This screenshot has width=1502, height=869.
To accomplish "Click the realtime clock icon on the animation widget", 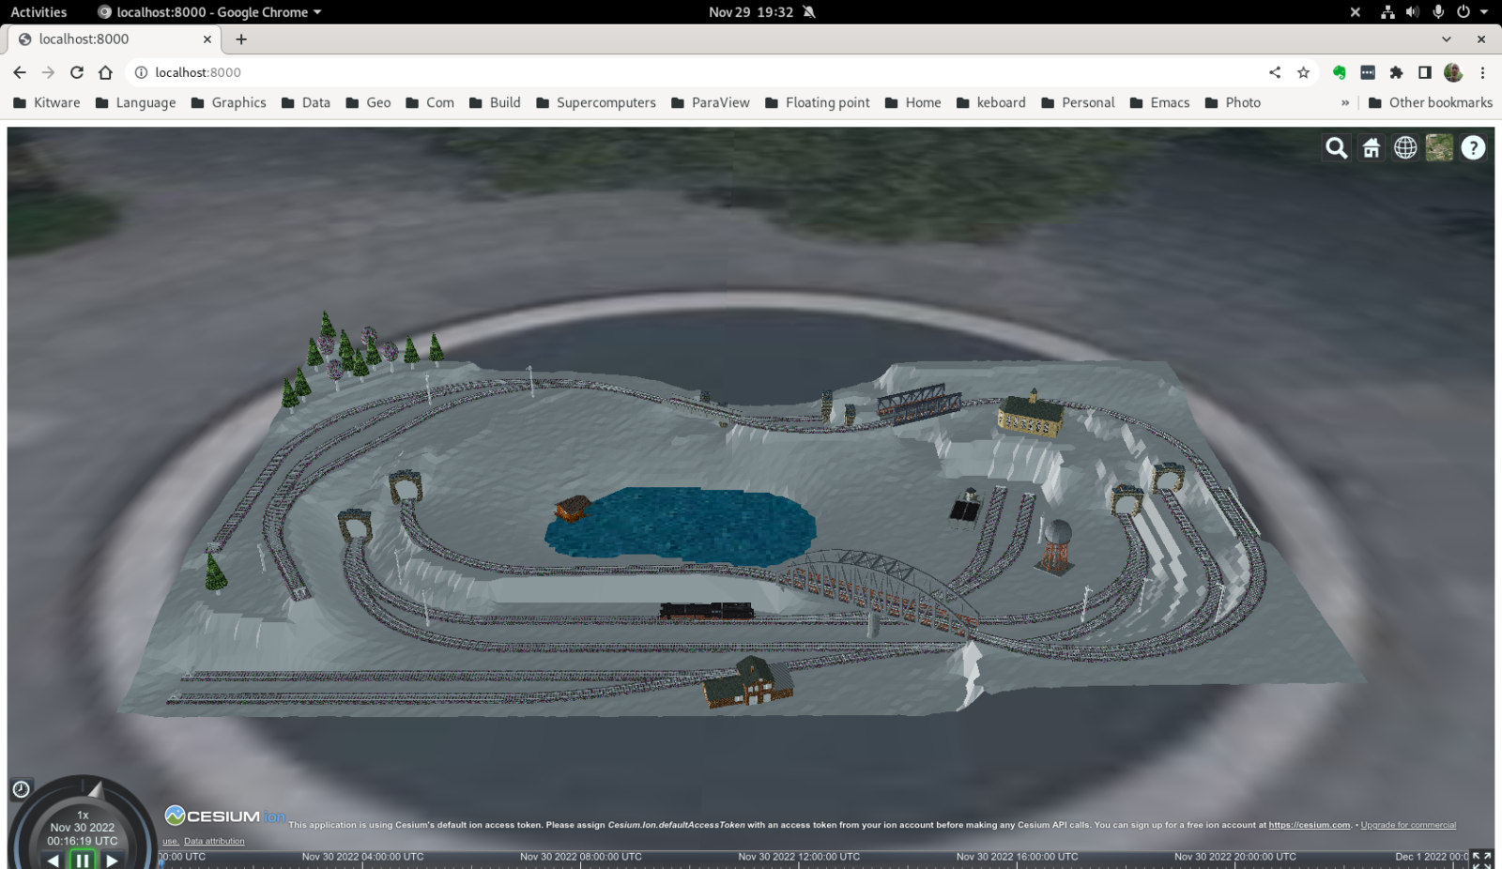I will click(x=21, y=788).
